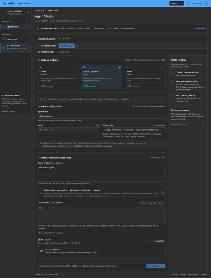Click the fixed Model field gpt-6-astra
Screen dimensions: 211x278
[x=69, y=130]
